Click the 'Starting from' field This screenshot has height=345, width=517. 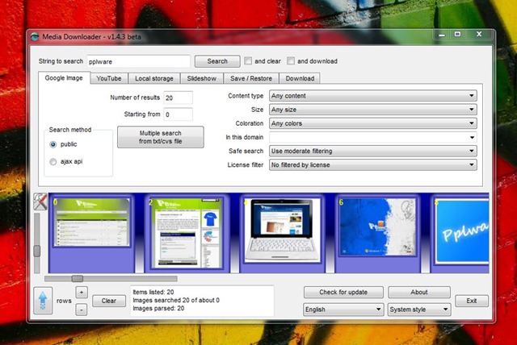click(178, 114)
